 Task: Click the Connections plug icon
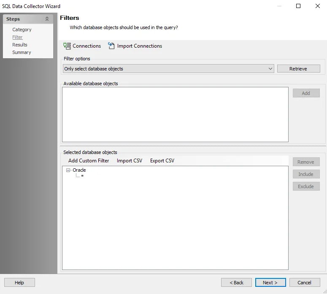[x=67, y=46]
